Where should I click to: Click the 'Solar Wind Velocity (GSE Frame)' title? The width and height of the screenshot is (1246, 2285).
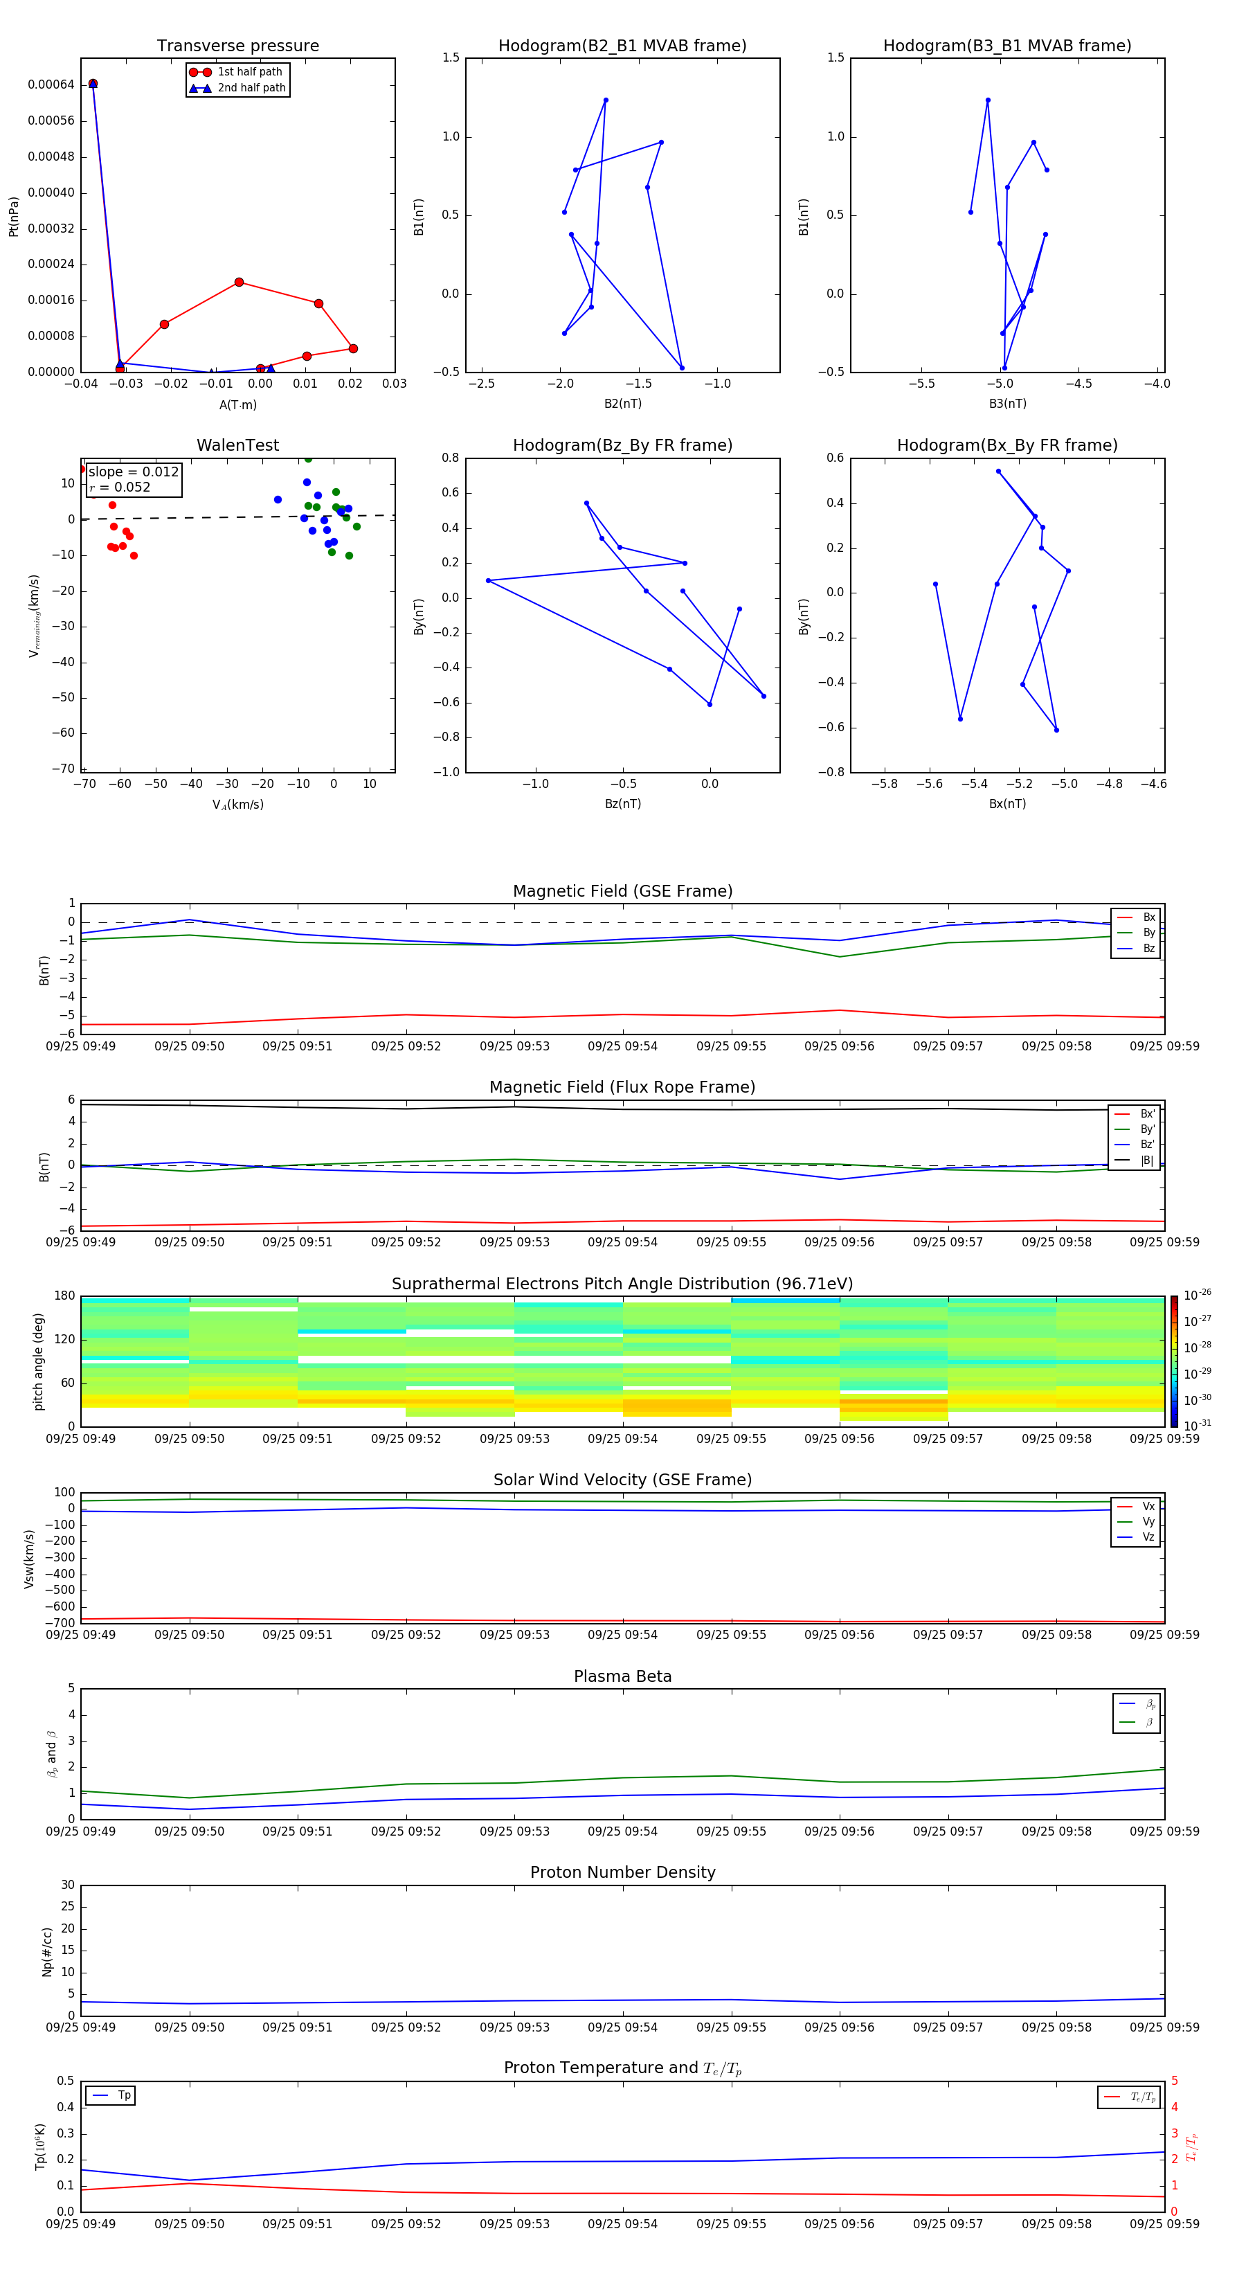pos(622,1480)
